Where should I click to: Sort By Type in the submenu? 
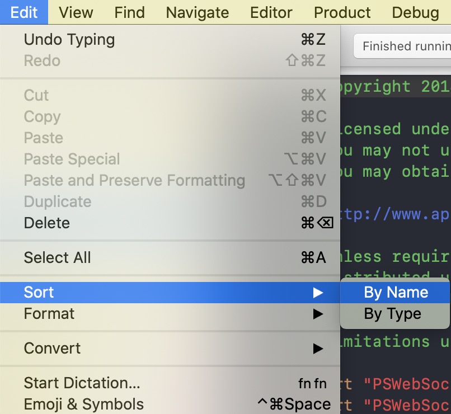click(395, 314)
